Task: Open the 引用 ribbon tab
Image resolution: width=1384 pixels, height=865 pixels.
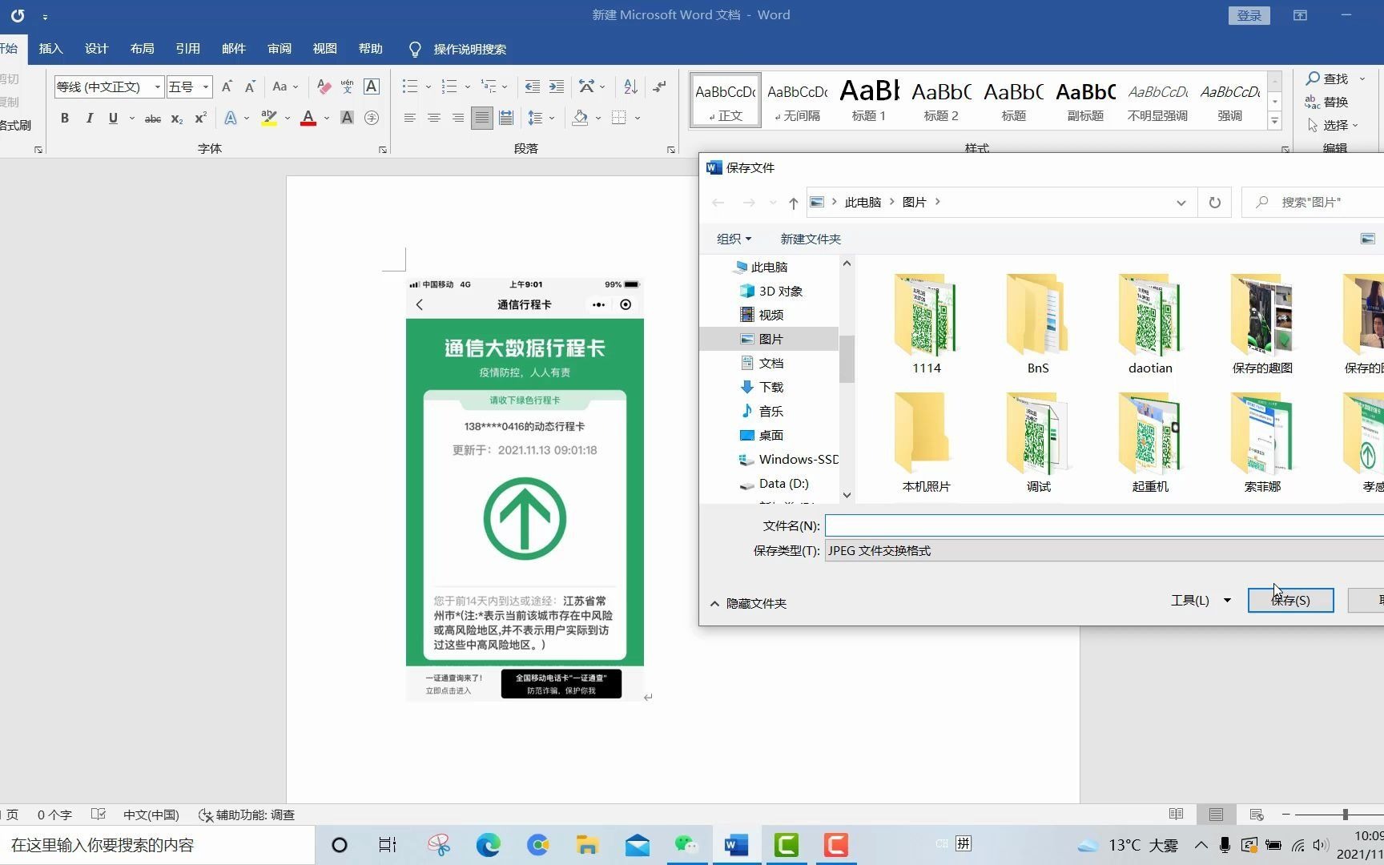Action: (187, 49)
